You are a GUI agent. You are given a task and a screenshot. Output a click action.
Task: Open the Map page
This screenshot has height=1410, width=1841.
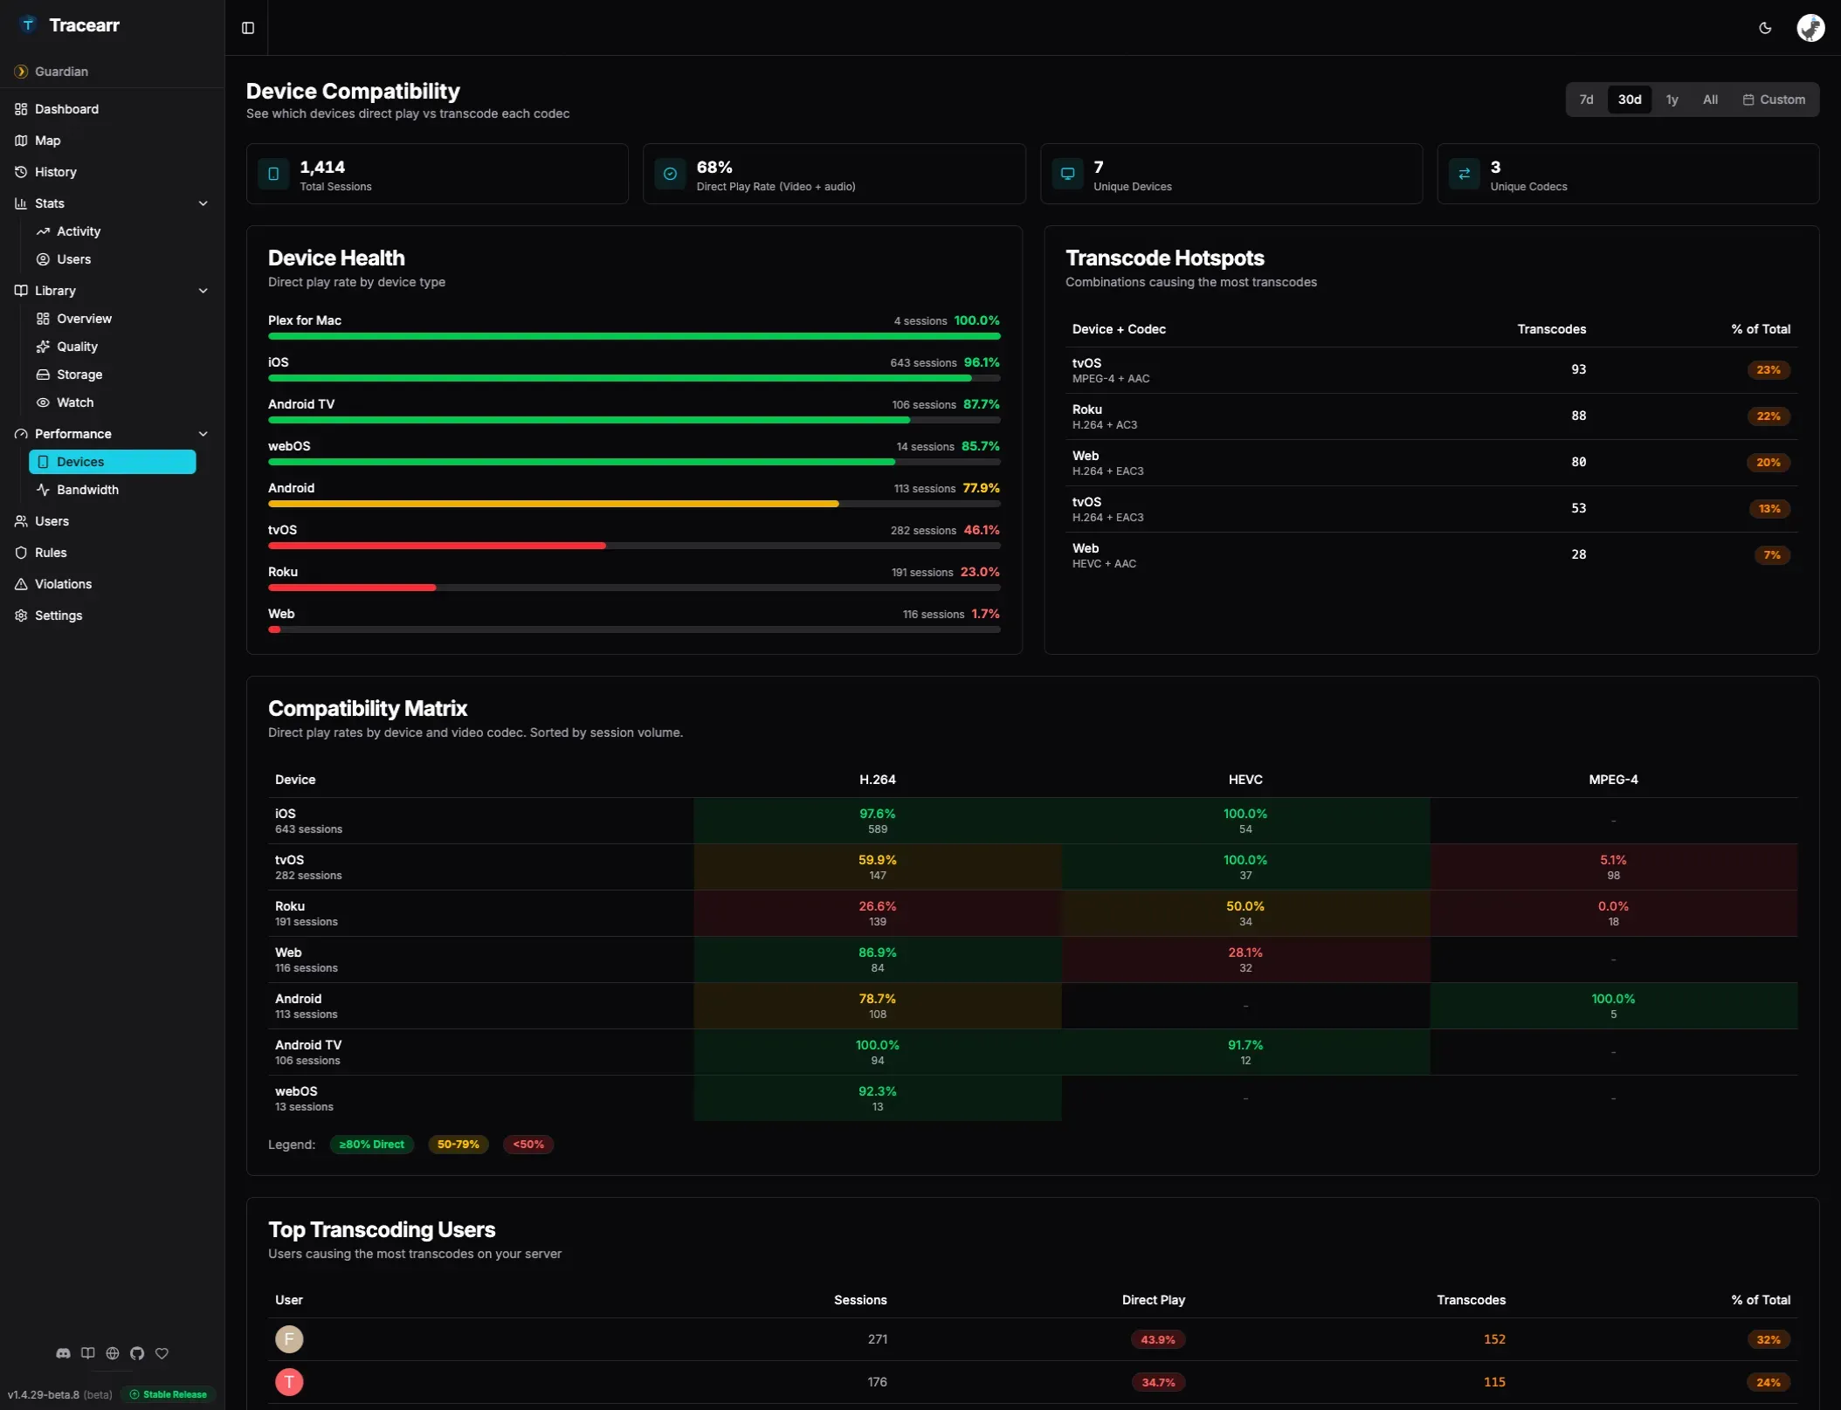[x=112, y=141]
